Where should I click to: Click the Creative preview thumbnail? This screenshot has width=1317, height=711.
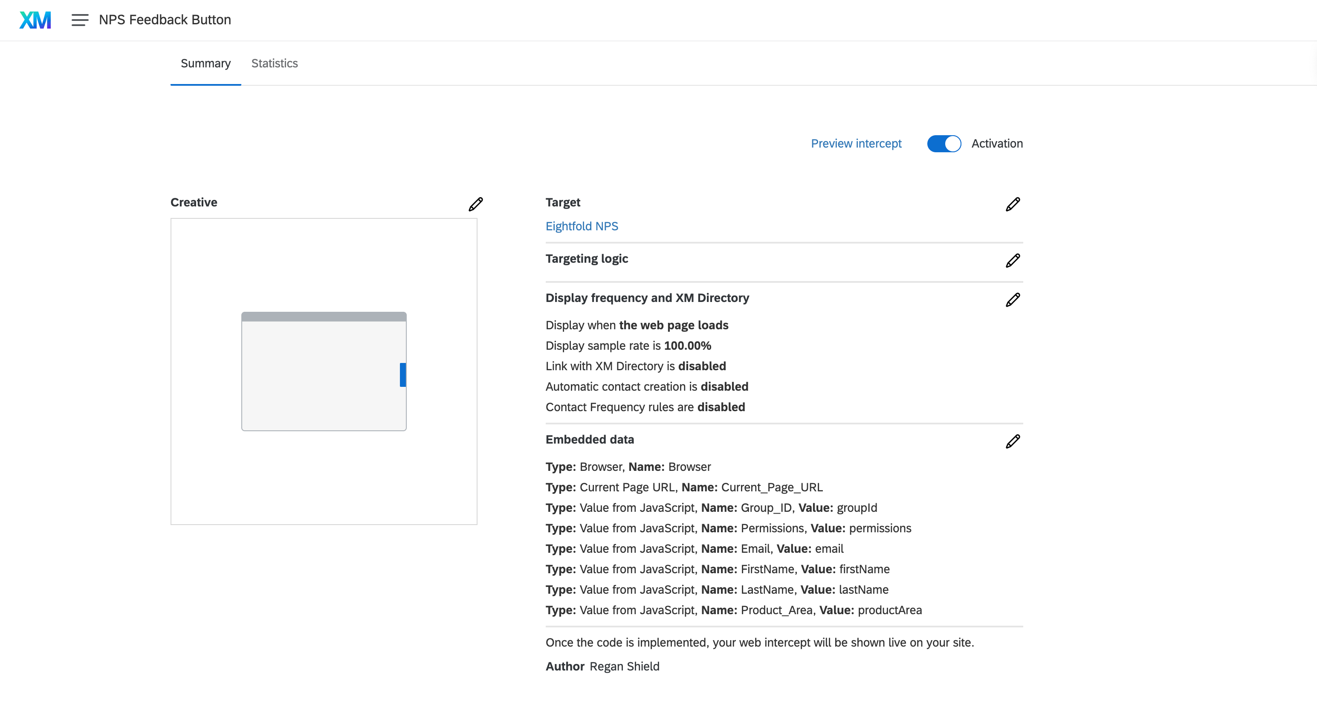[324, 371]
